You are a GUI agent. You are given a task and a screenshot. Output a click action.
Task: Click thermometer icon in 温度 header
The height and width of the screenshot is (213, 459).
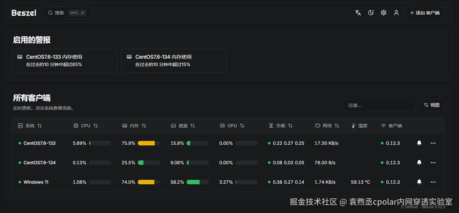pos(353,126)
